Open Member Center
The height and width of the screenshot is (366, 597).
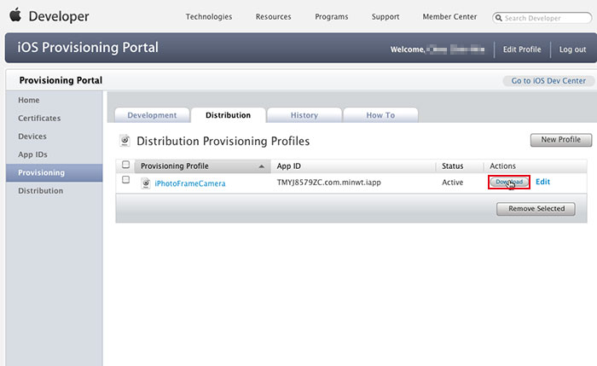pos(449,17)
